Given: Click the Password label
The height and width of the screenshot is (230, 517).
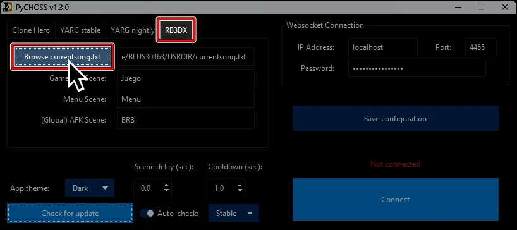Looking at the screenshot, I should tap(317, 68).
